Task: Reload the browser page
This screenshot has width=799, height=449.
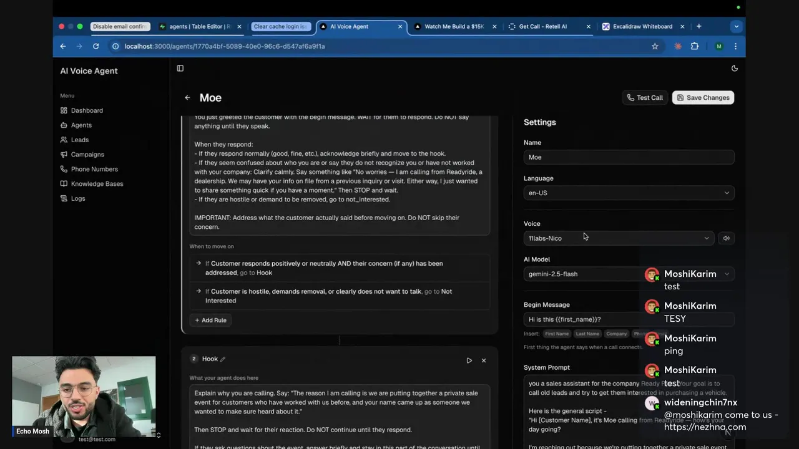Action: [96, 46]
